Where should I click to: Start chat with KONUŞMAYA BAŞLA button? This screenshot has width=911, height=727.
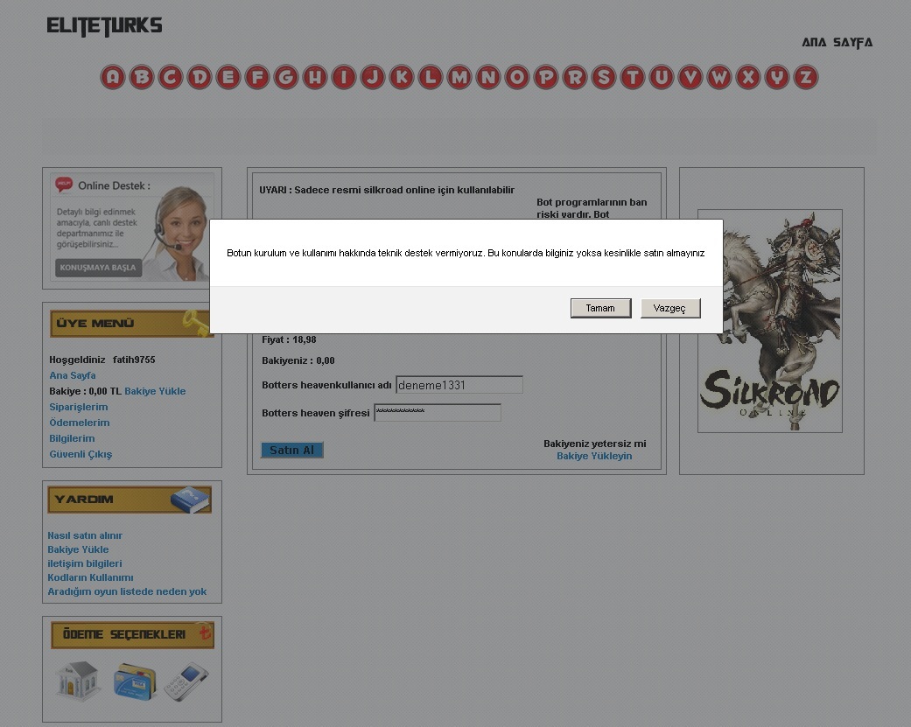tap(98, 268)
